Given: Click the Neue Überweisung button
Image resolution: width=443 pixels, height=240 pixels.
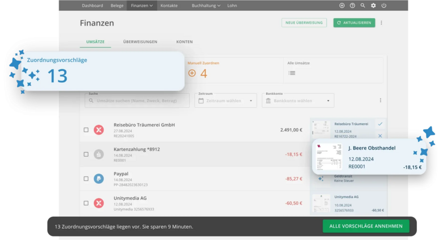Looking at the screenshot, I should click(304, 23).
